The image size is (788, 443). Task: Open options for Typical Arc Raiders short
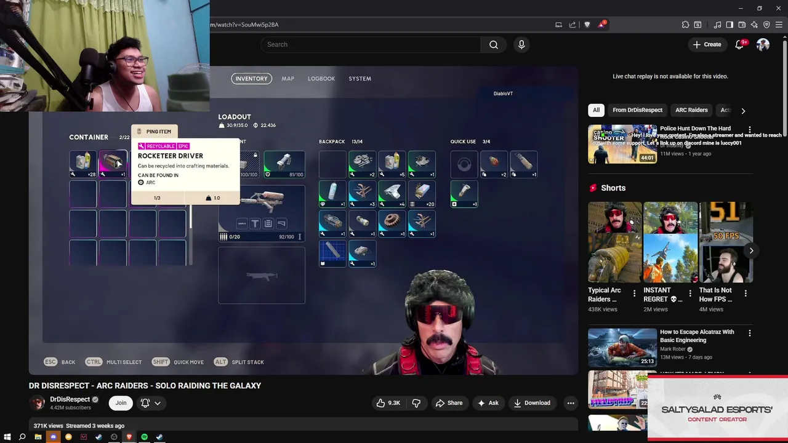pos(634,294)
